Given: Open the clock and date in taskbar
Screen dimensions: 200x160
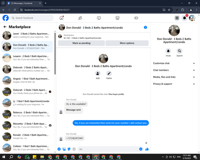Looking at the screenshot, I should (x=186, y=157).
